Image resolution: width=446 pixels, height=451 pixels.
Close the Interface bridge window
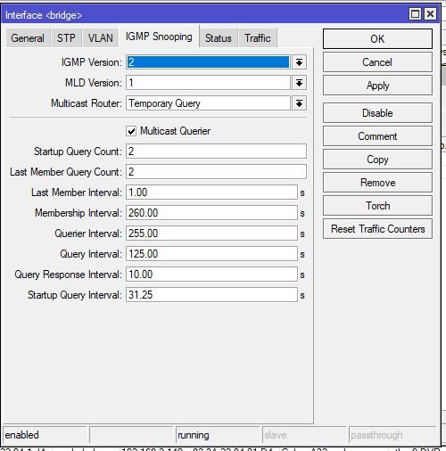click(x=430, y=14)
